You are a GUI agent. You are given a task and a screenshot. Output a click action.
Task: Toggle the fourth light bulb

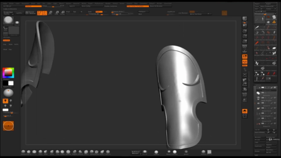click(x=11, y=106)
